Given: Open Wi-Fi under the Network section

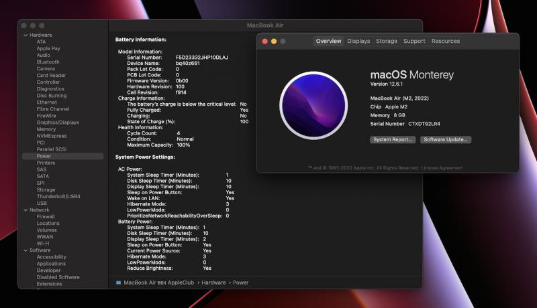Looking at the screenshot, I should [43, 244].
